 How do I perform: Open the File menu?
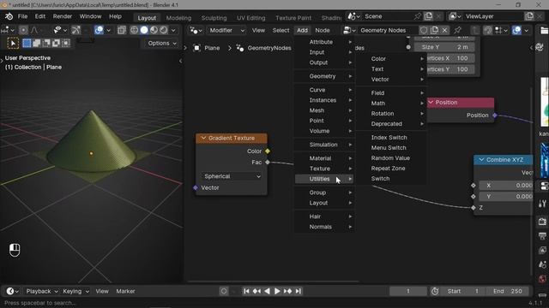click(22, 16)
